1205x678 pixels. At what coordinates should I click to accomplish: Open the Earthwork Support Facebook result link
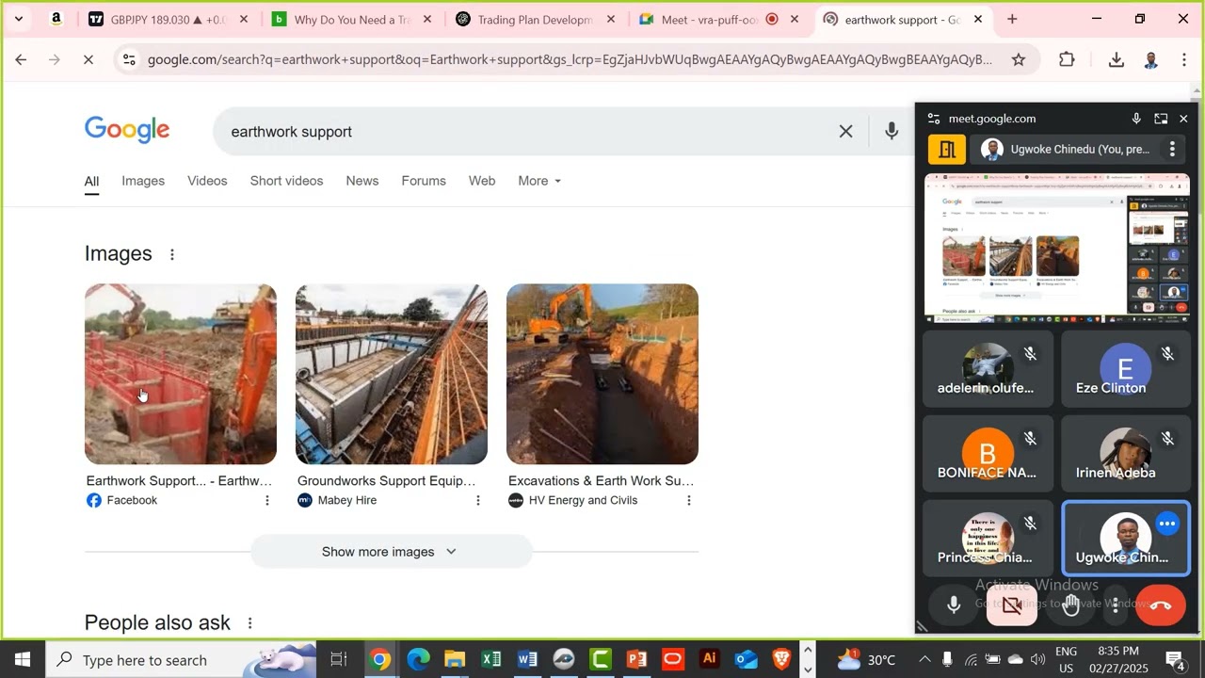(179, 481)
